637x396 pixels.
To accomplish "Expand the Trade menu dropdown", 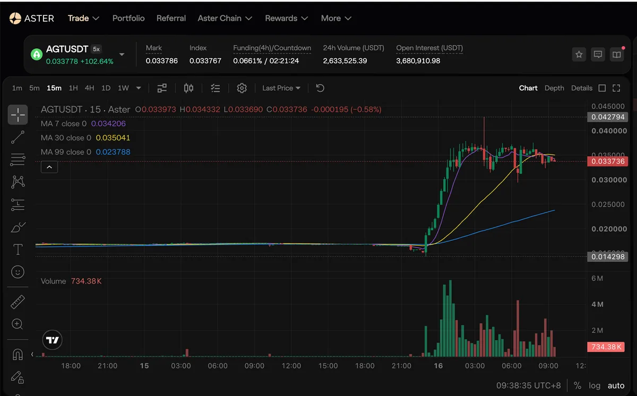I will [84, 18].
